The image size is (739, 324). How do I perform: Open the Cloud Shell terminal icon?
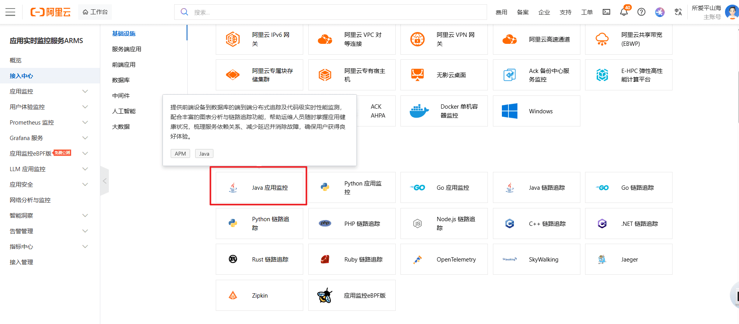pyautogui.click(x=606, y=12)
